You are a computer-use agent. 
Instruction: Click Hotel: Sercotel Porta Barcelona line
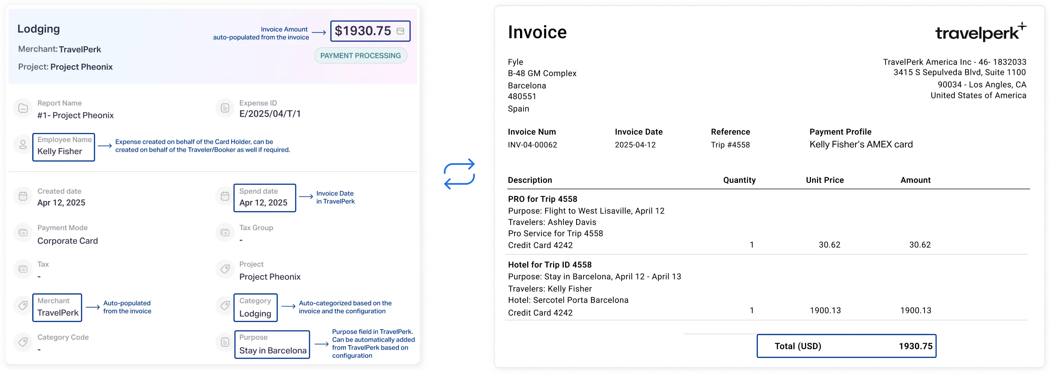[x=568, y=300]
